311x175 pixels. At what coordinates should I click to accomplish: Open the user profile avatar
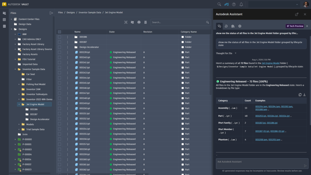click(x=306, y=4)
